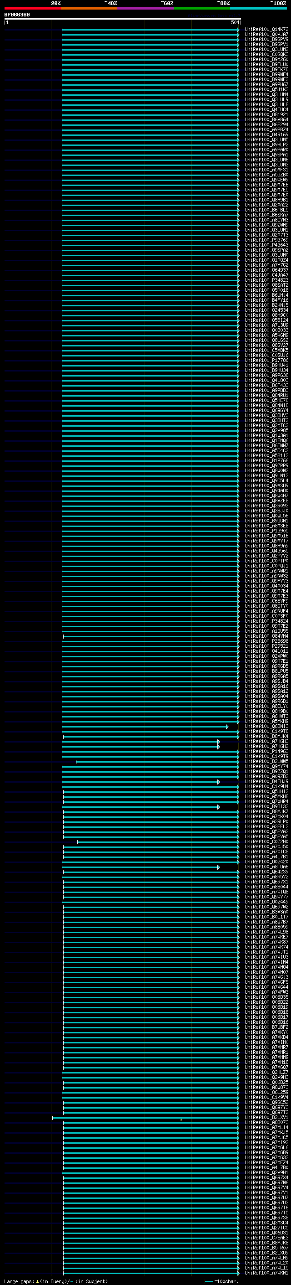Click hit label UniRef100_Q5UHI2
Viewport: 291px width, 1285px height.
point(266,791)
